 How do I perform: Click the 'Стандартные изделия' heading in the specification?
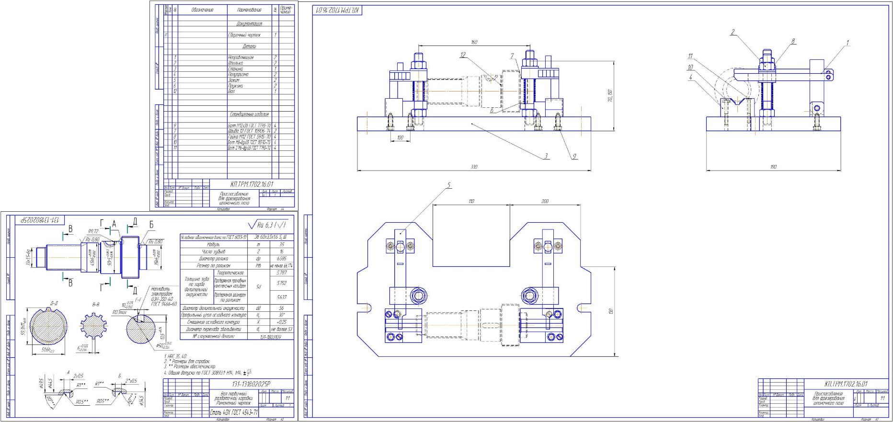250,114
